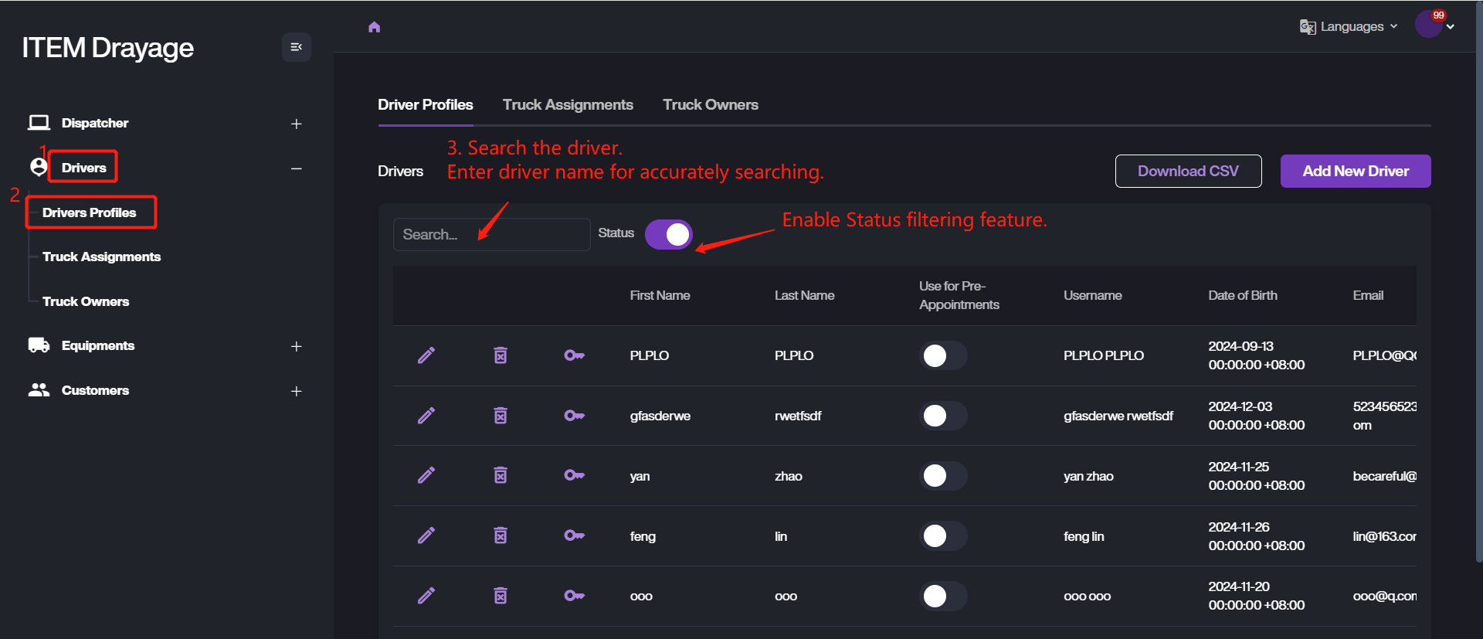Edit driver feng using pencil icon
The width and height of the screenshot is (1483, 639).
click(426, 535)
